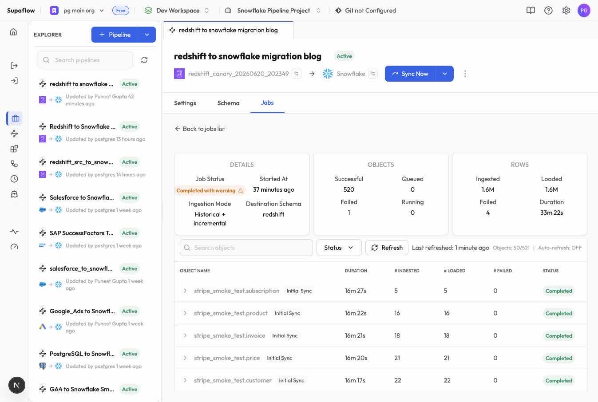Screen dimensions: 598x402
Task: Open Snowflake destination config icon
Action: 373,74
